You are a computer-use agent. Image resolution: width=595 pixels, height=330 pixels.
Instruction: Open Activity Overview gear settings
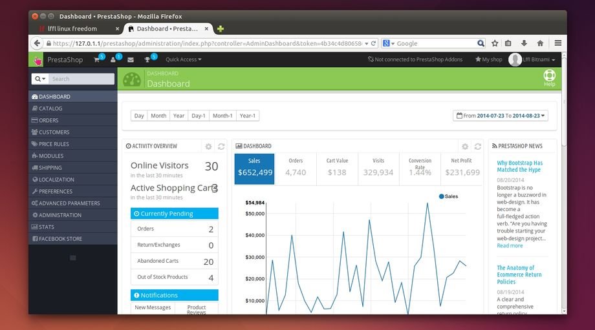tap(208, 147)
